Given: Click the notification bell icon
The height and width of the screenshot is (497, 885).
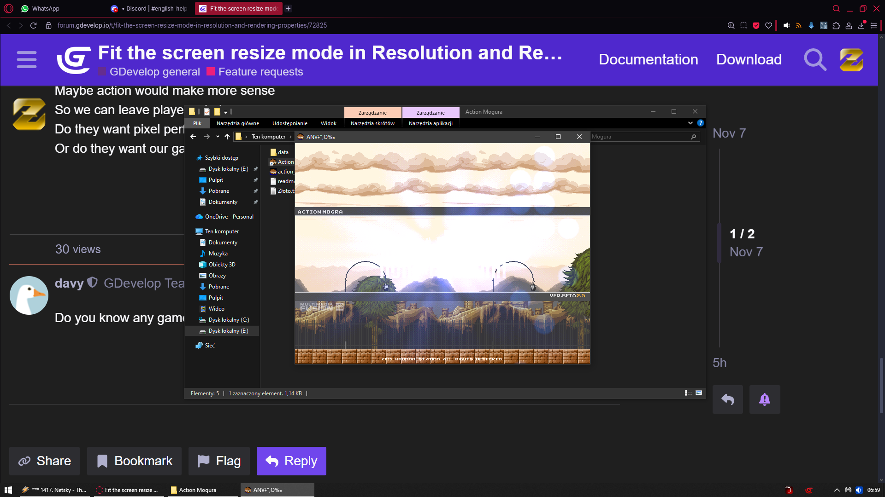Looking at the screenshot, I should pos(764,399).
